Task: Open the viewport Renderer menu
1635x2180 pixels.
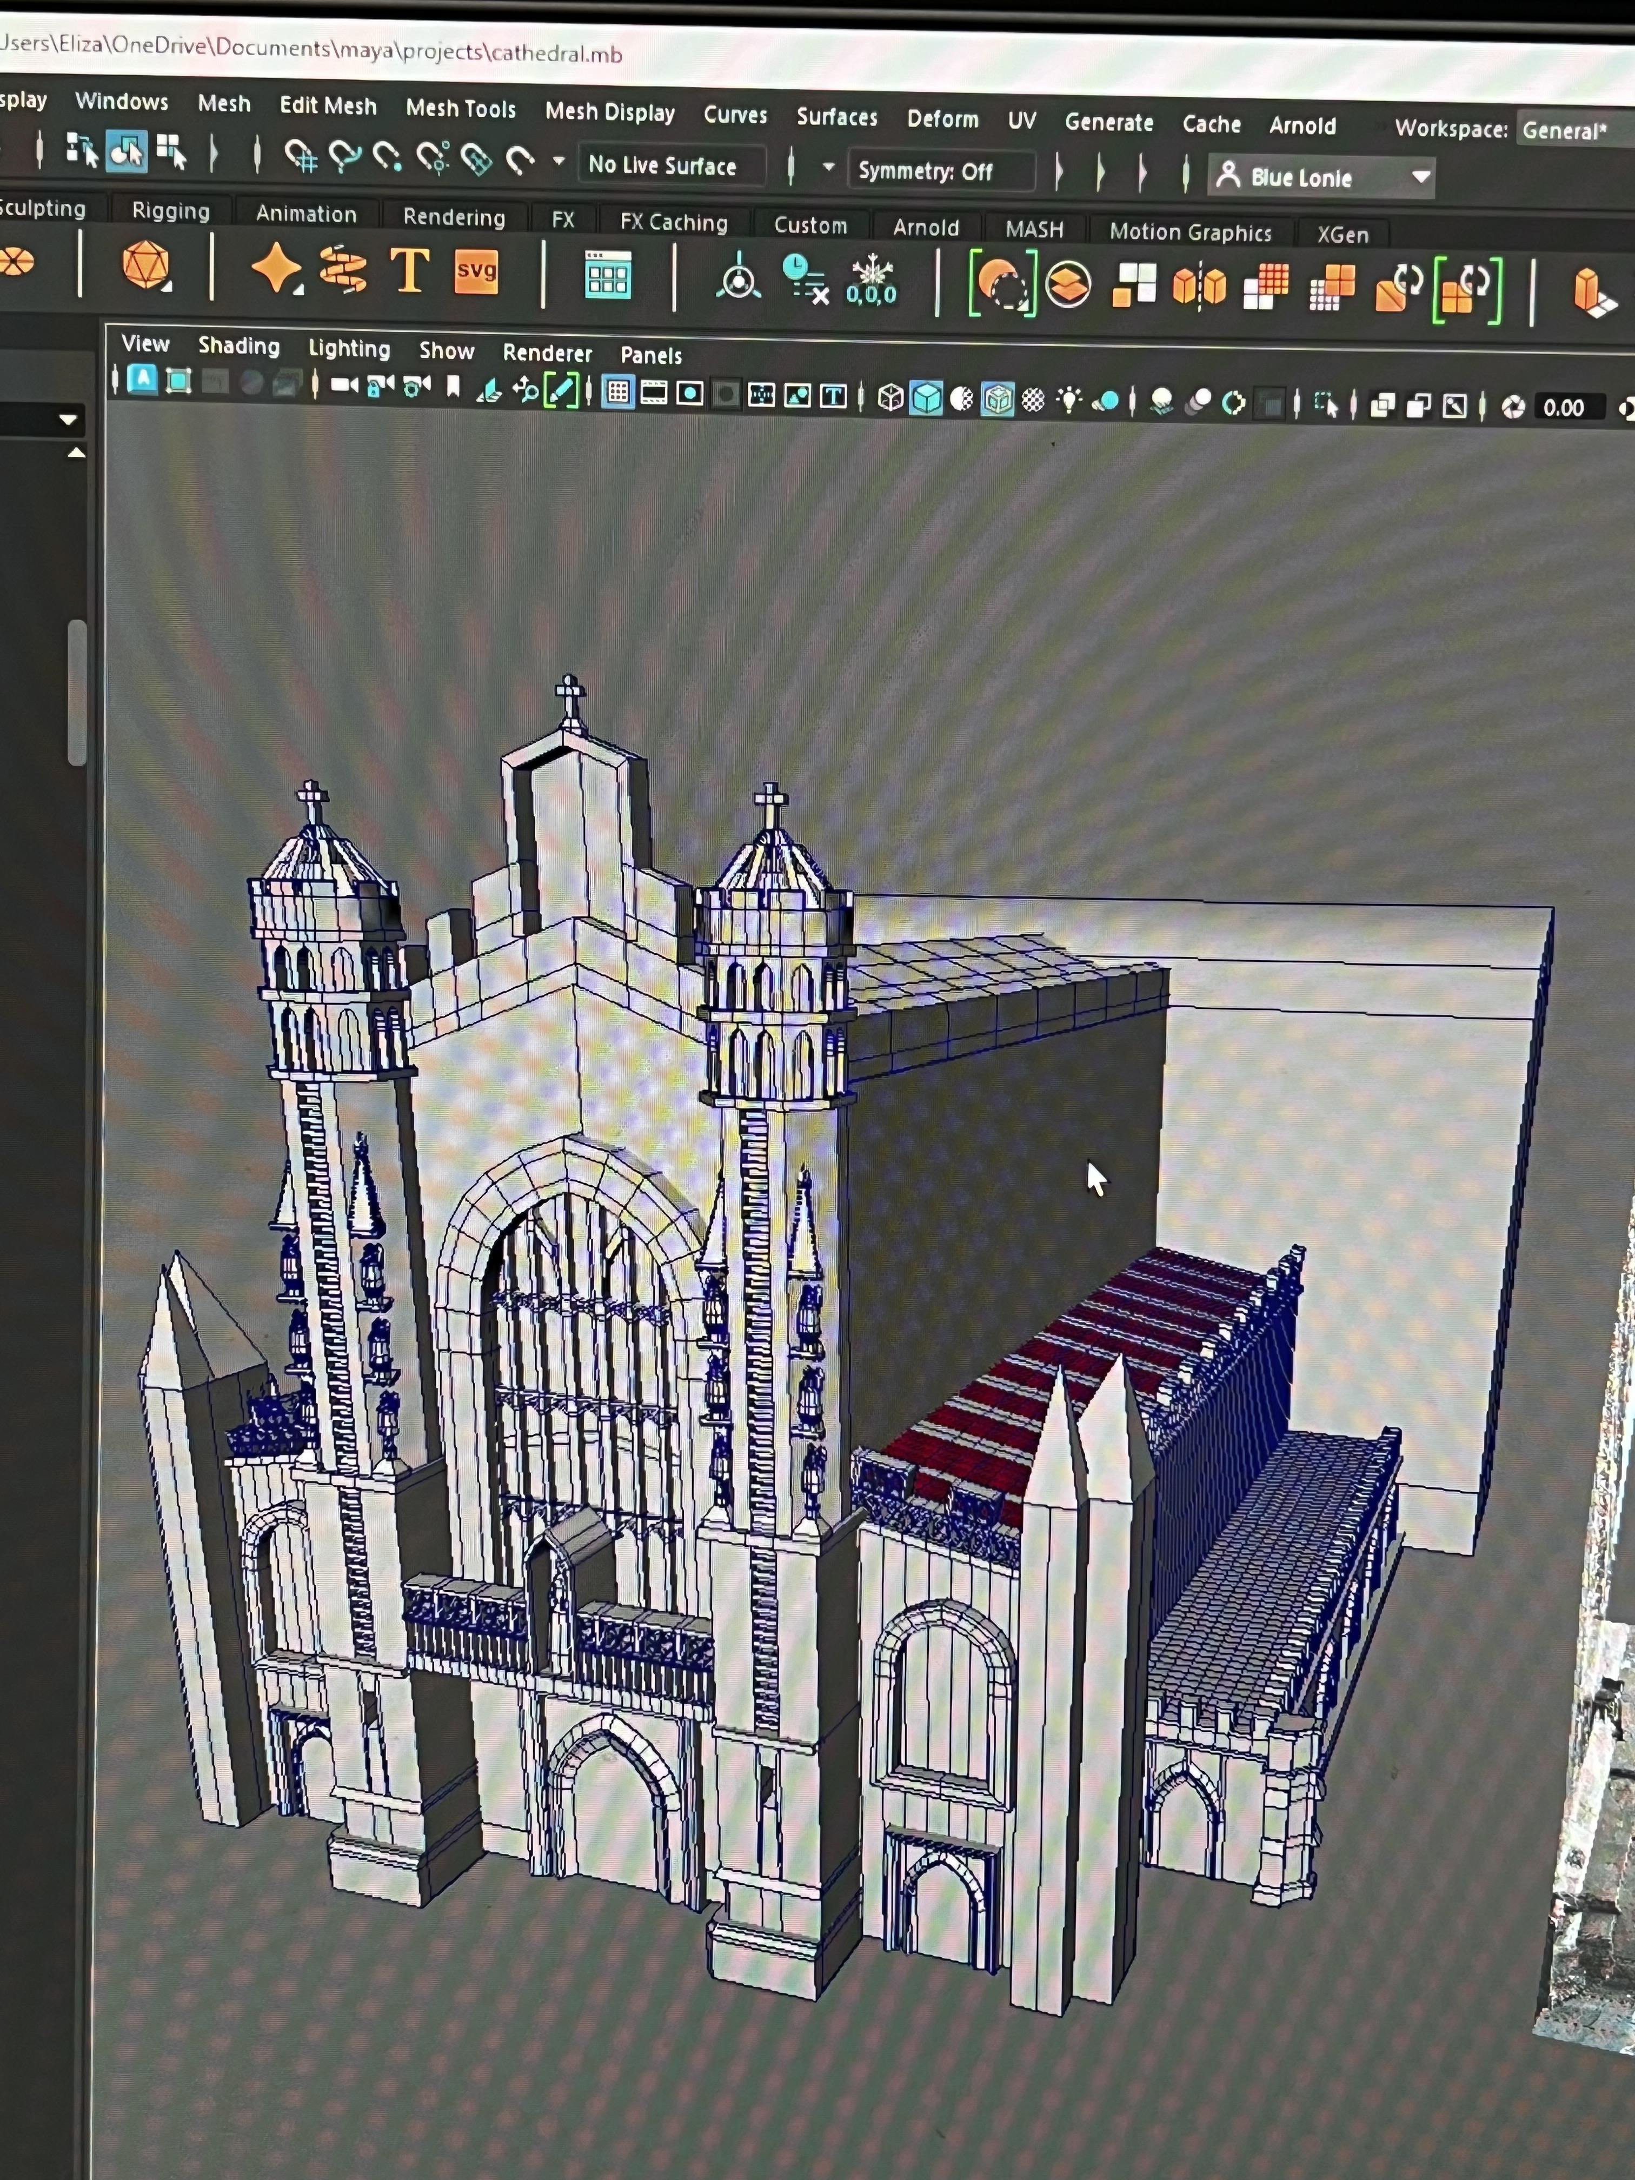Action: click(548, 354)
